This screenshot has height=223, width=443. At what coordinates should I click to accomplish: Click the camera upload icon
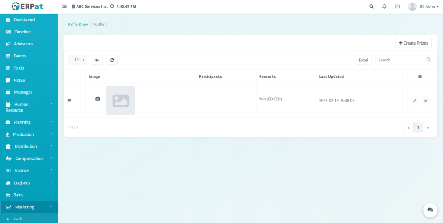pyautogui.click(x=97, y=99)
